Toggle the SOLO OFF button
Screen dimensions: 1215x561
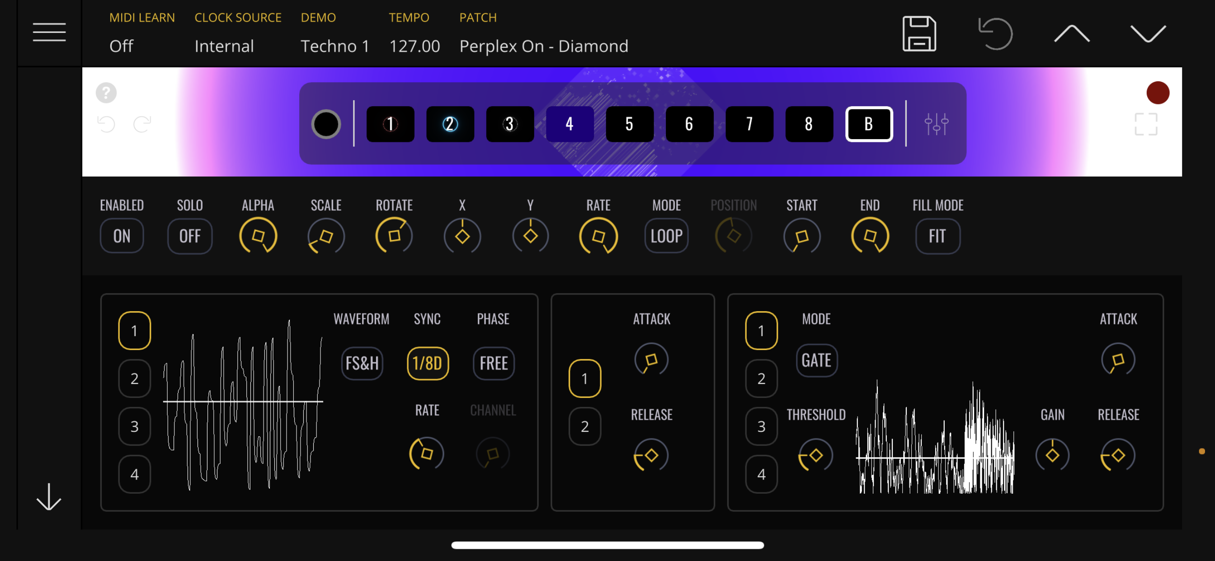pyautogui.click(x=189, y=236)
